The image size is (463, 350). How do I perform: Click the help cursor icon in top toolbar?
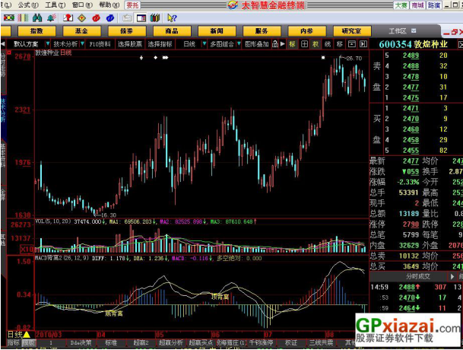tap(171, 17)
